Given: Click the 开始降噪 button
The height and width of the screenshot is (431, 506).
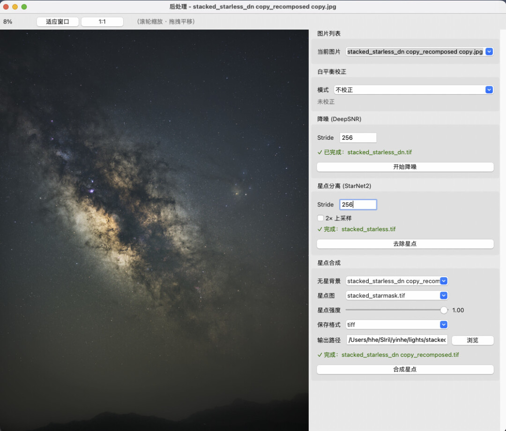Looking at the screenshot, I should coord(405,166).
